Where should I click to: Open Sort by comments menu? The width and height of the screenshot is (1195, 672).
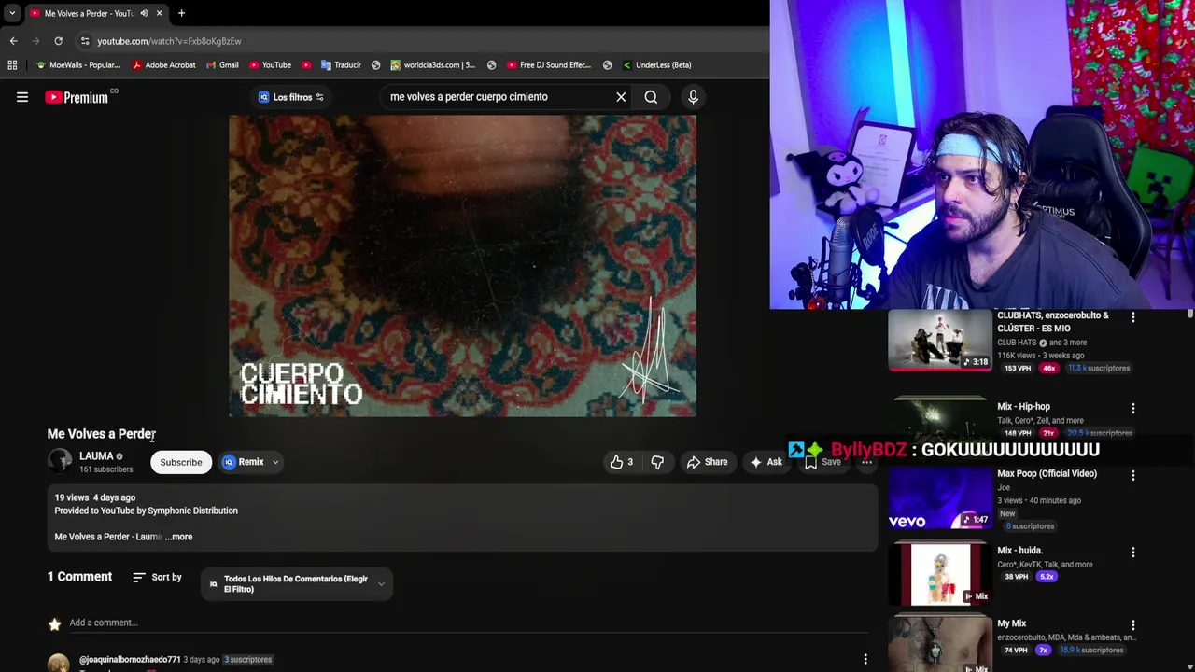click(x=157, y=578)
